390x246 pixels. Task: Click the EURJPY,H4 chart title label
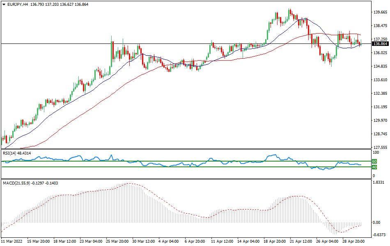point(16,4)
